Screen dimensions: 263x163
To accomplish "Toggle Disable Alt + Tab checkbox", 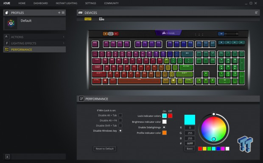I will (120, 115).
